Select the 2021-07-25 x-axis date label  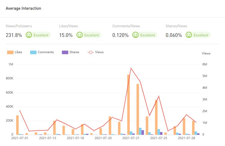coord(159,138)
